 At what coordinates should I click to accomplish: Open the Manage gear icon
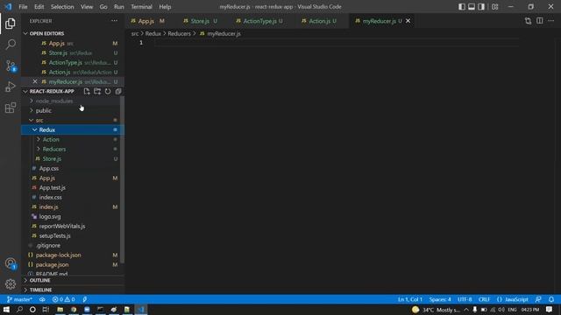tap(11, 283)
